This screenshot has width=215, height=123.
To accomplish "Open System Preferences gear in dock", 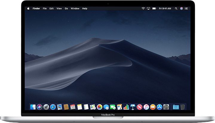I will pyautogui.click(x=166, y=107).
